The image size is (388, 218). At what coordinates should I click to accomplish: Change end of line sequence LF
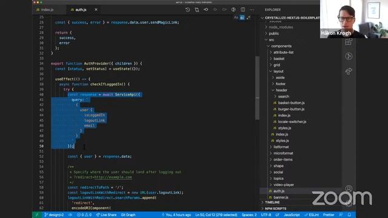pos(278,215)
